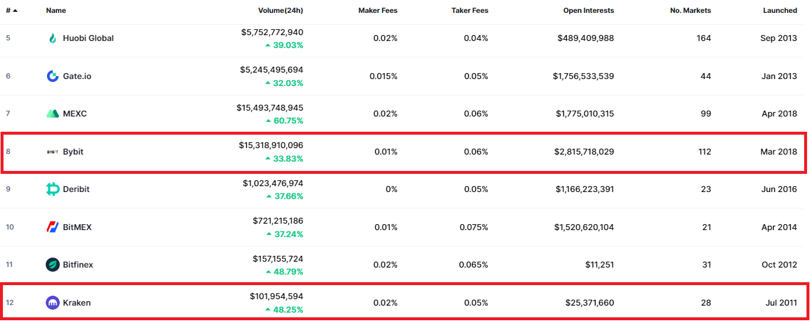This screenshot has height=322, width=810.
Task: Click the MEXC mountain logo icon
Action: pyautogui.click(x=53, y=114)
